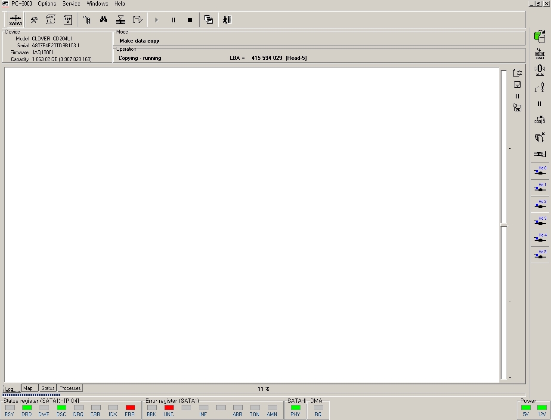Screen dimensions: 551x420
Task: Click the hourglass head-stack toolbar icon
Action: point(121,20)
